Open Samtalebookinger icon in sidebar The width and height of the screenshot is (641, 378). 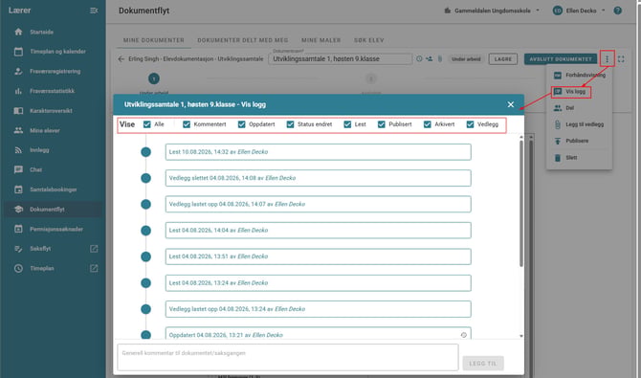18,189
